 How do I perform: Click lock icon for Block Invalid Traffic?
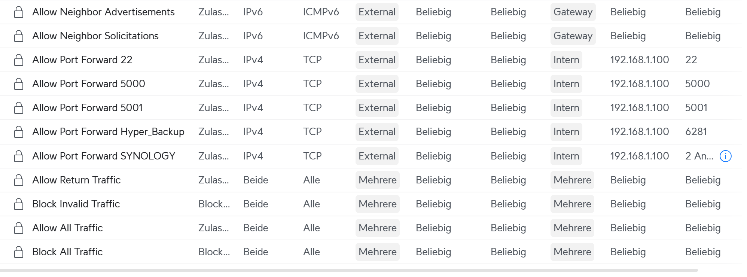19,204
